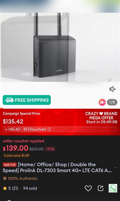This screenshot has height=201, width=120.
Task: Open the Prolink router product image
Action: click(x=55, y=45)
